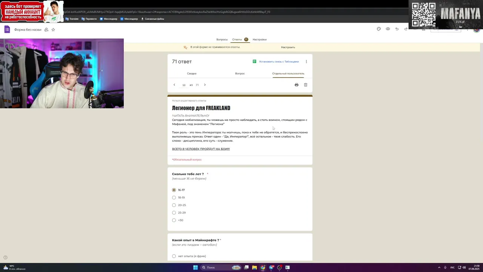The height and width of the screenshot is (272, 483).
Task: Open the Translate bookmark
Action: tap(72, 19)
